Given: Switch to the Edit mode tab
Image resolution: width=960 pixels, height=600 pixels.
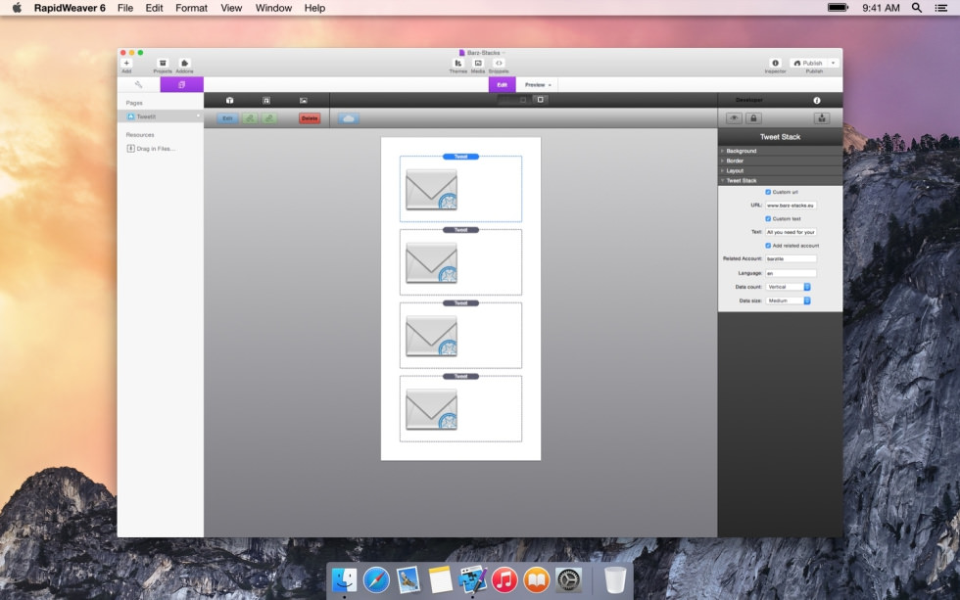Looking at the screenshot, I should 502,84.
